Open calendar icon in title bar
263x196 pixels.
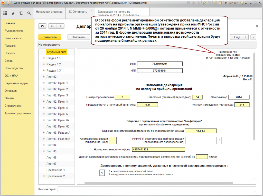(220, 3)
